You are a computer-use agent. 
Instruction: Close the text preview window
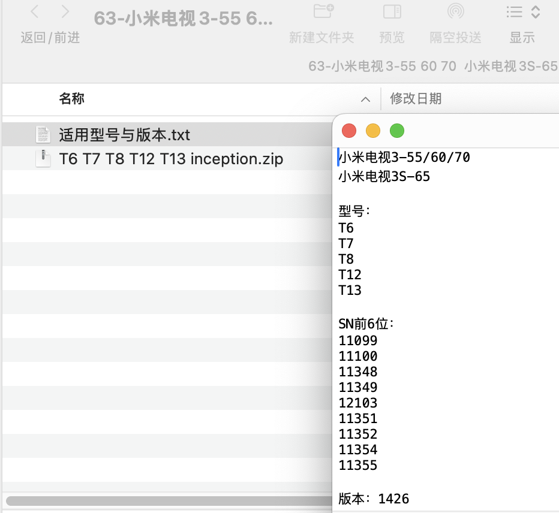349,131
